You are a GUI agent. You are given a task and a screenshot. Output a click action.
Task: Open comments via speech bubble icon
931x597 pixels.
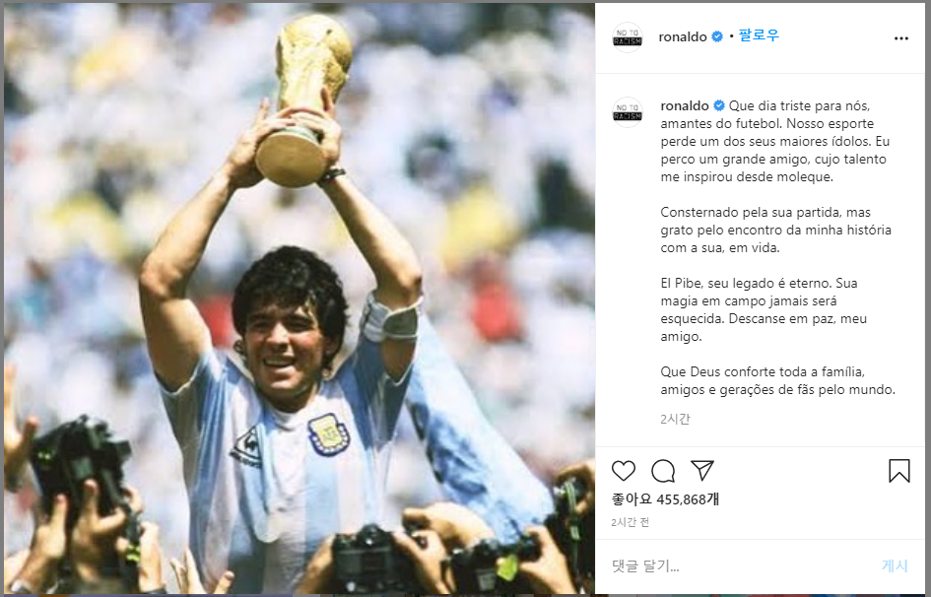coord(663,471)
